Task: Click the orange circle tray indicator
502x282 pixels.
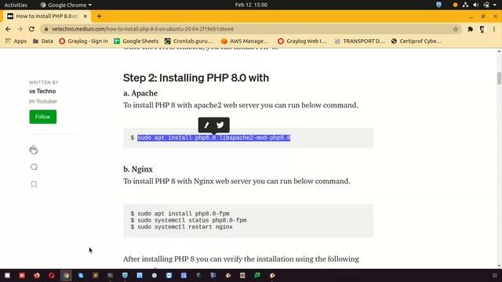Action: click(x=455, y=5)
